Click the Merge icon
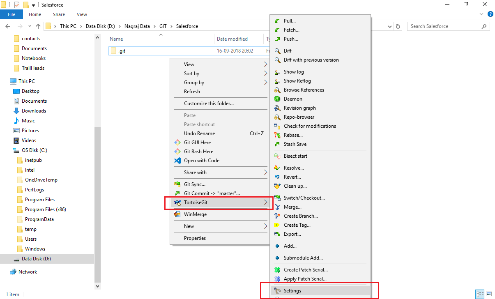 coord(277,207)
